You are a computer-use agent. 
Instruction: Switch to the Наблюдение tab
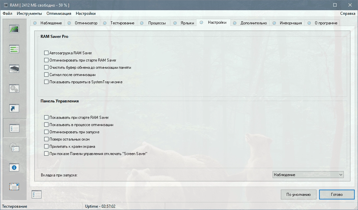pyautogui.click(x=48, y=23)
